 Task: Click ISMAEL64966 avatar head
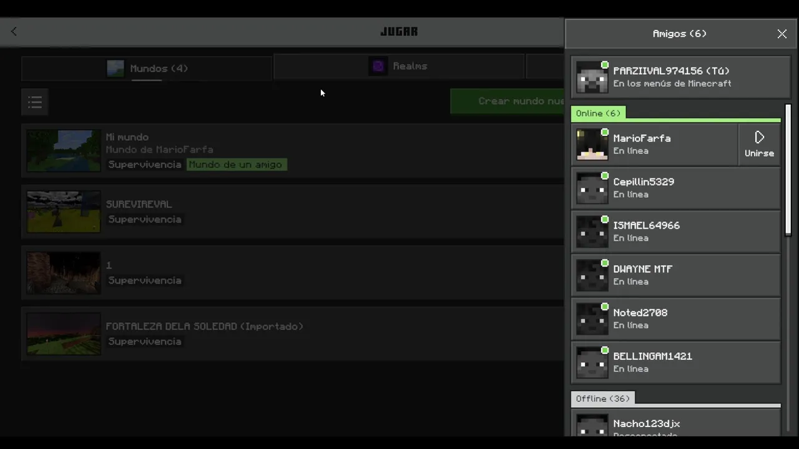[x=592, y=232]
